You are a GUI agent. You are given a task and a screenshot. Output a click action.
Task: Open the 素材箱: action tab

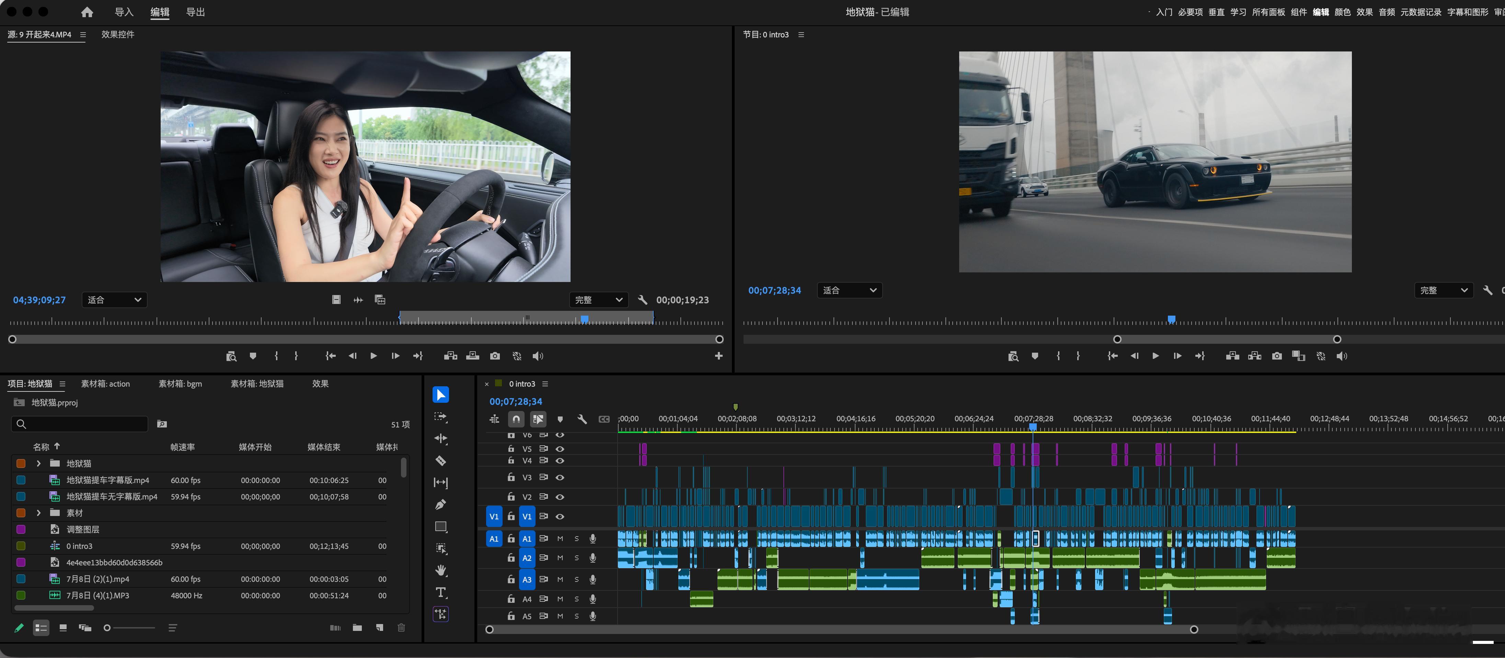tap(105, 384)
